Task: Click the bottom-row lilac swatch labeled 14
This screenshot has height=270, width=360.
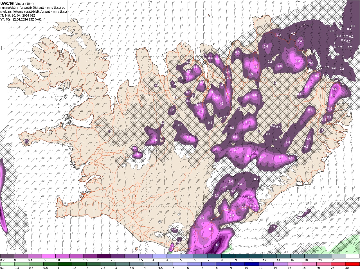Action: coord(280,264)
